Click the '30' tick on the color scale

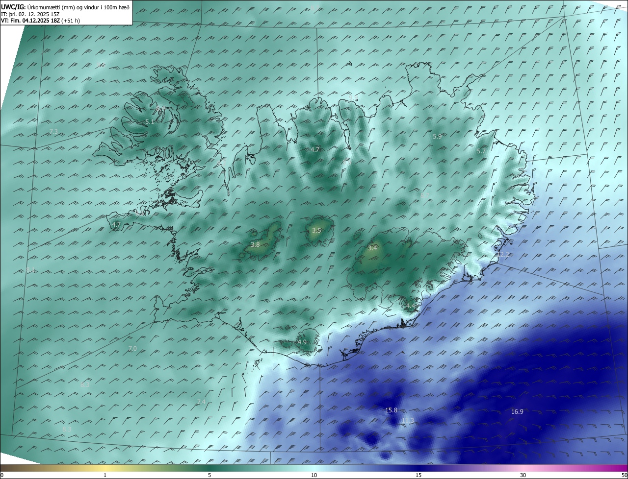coord(523,475)
